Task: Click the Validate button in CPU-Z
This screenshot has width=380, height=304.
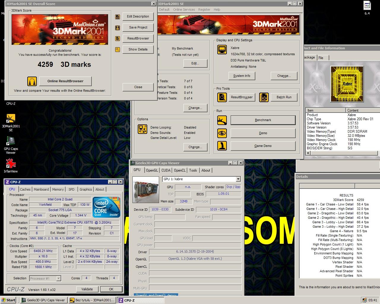Action: click(x=87, y=289)
